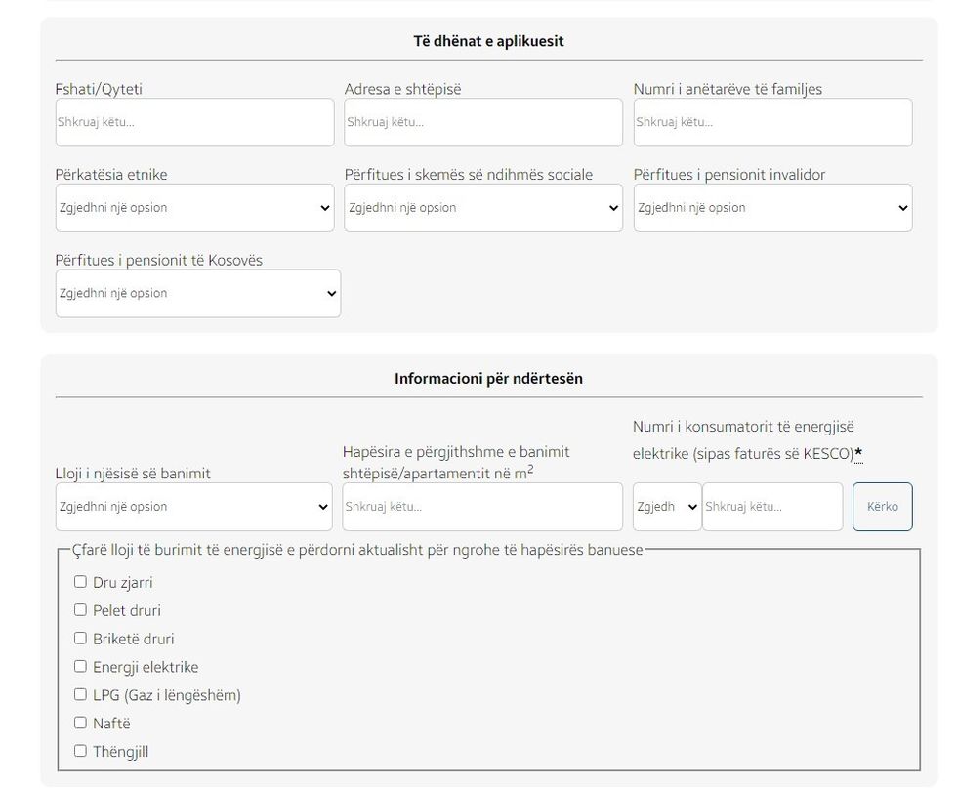This screenshot has height=788, width=957.
Task: Expand Përfitues i pensionit të Kosovës dropdown
Action: tap(197, 294)
